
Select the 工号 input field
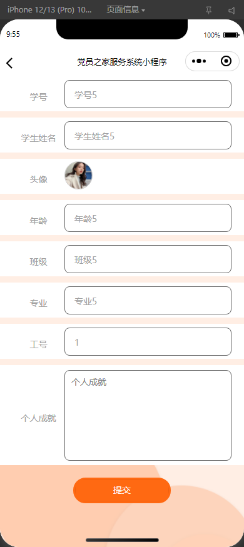[148, 341]
